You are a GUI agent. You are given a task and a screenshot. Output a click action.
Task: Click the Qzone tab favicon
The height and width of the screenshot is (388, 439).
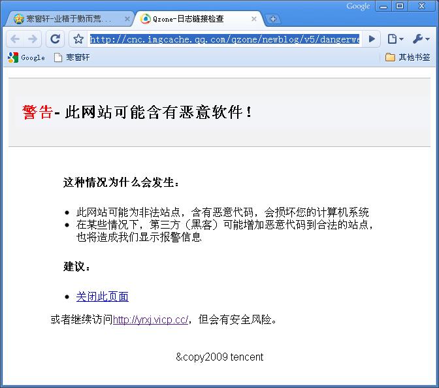145,19
